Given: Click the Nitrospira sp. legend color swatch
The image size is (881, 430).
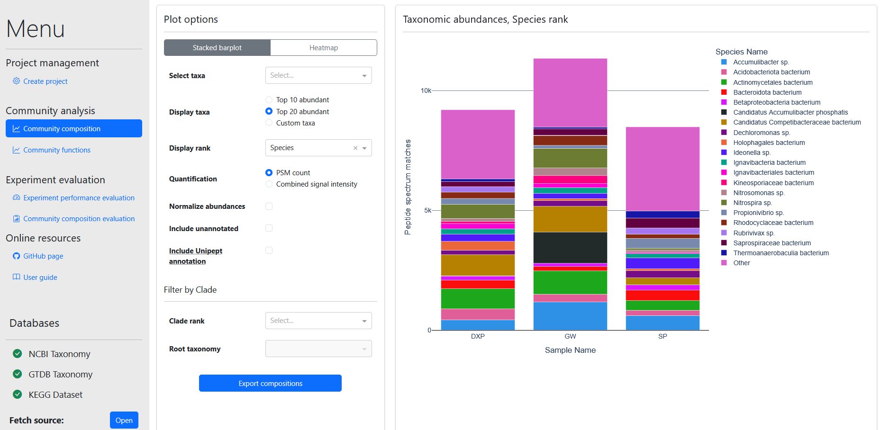Looking at the screenshot, I should click(x=724, y=203).
